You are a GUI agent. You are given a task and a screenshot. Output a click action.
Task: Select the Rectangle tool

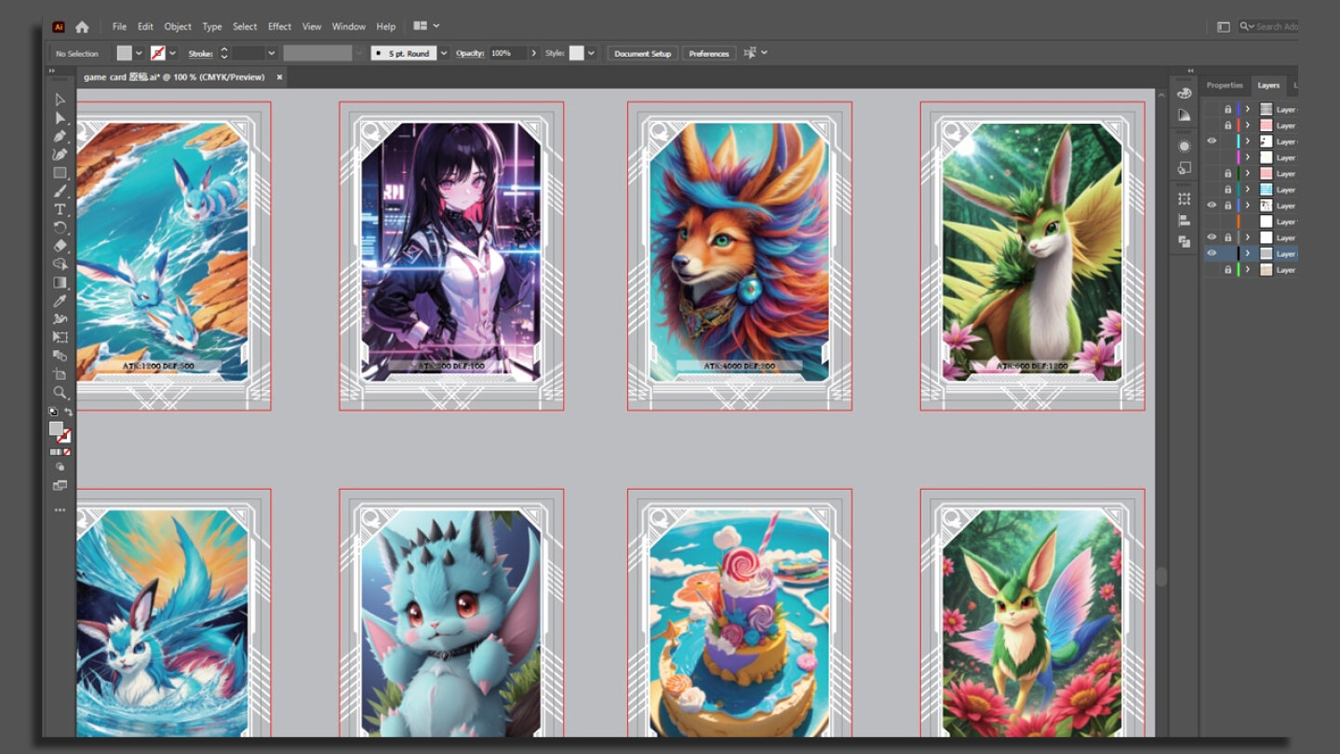coord(60,173)
